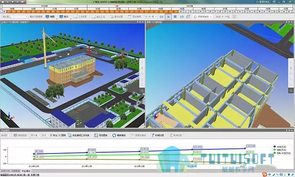Click the 2014年11月 data point on green curve

click(87, 155)
